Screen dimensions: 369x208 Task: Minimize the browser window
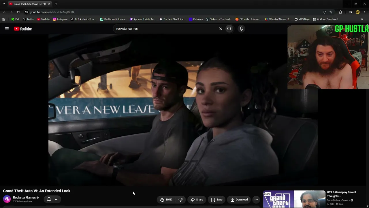pos(347,4)
